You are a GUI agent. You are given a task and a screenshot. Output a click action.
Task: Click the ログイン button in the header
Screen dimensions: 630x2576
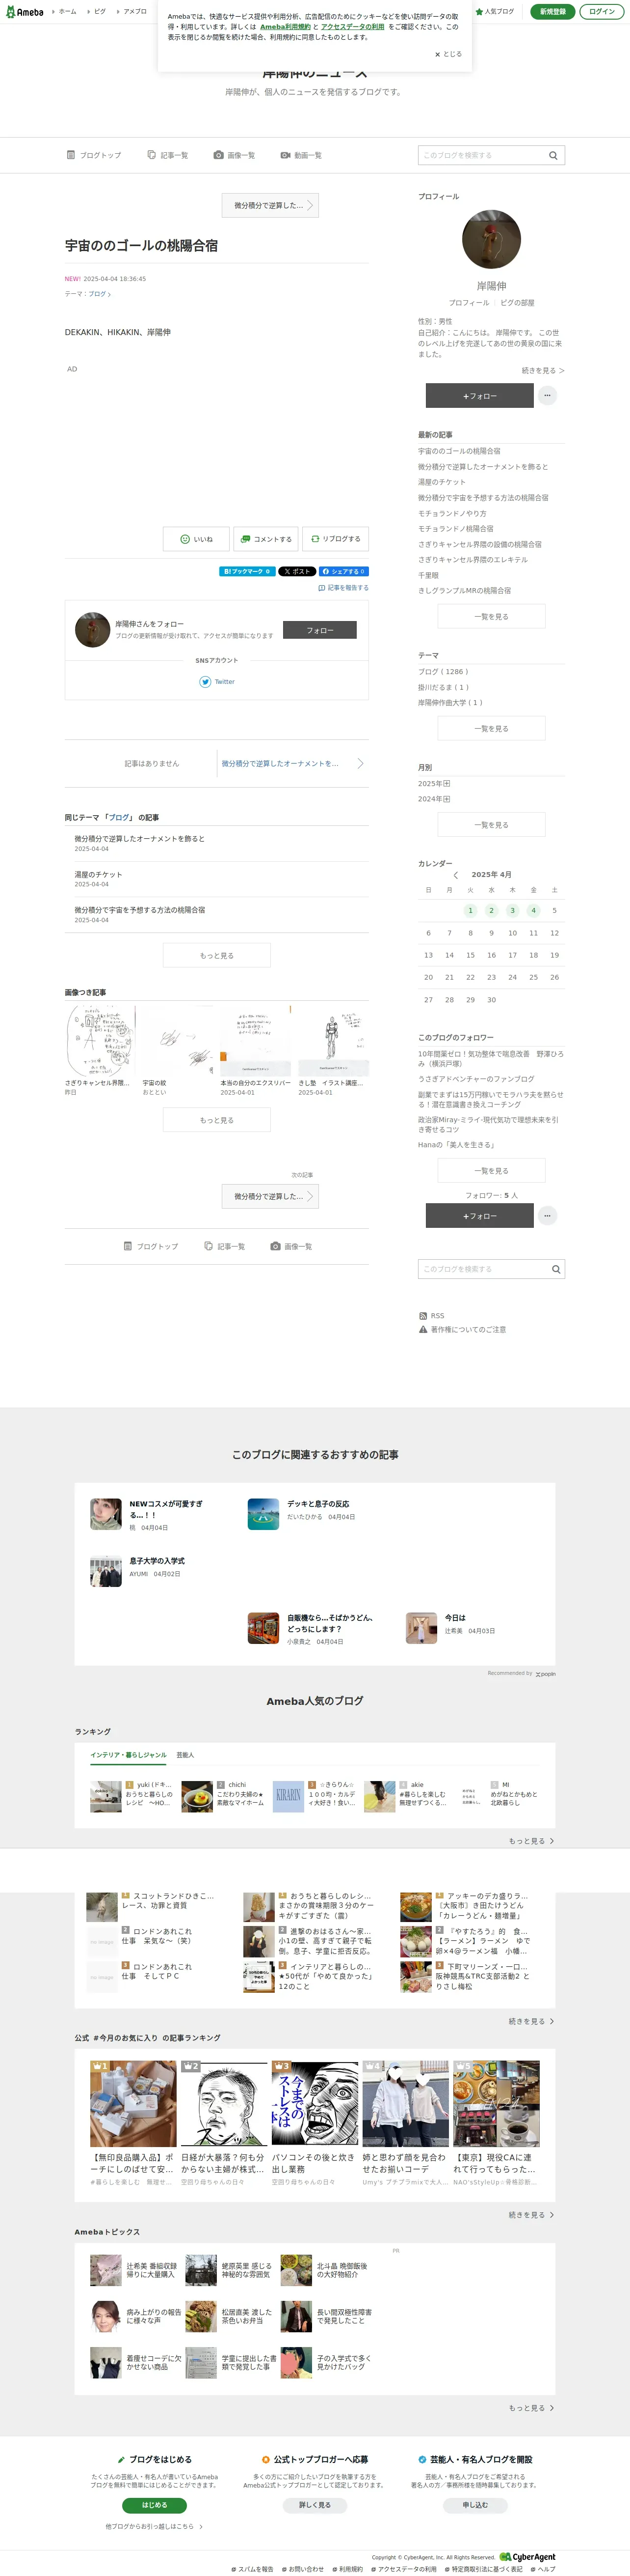[x=602, y=11]
